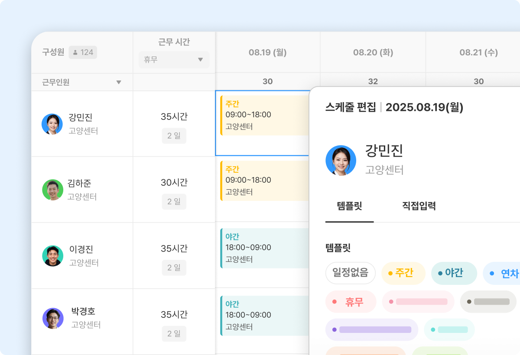This screenshot has height=355, width=520.
Task: Click the headcount 32 under 08.20
Action: pyautogui.click(x=373, y=81)
